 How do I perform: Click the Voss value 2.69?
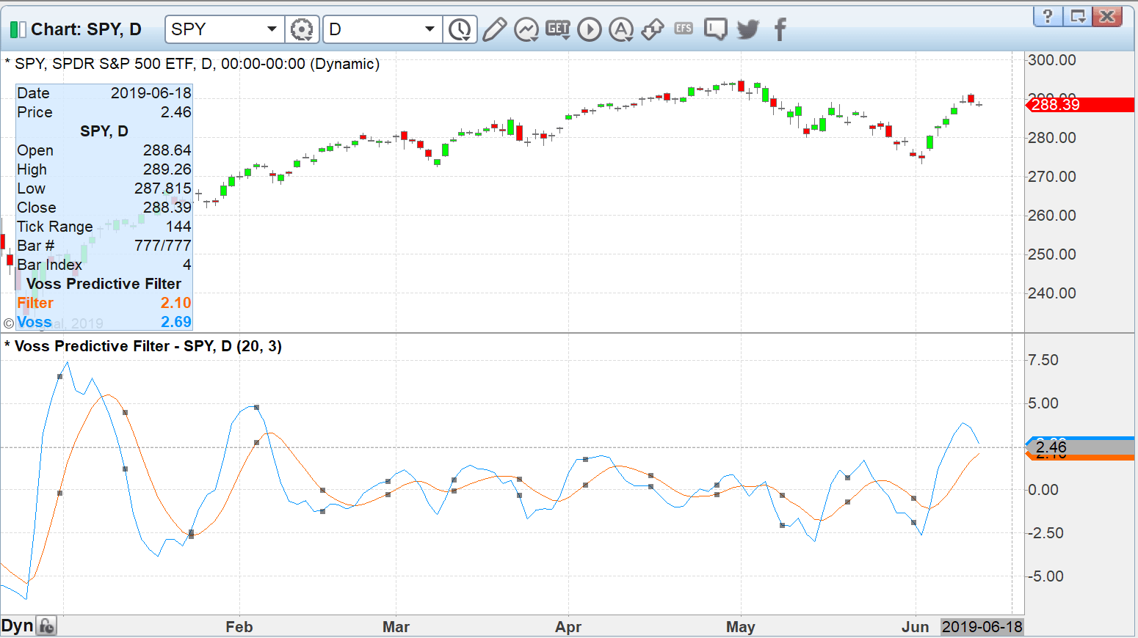176,322
